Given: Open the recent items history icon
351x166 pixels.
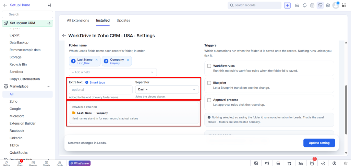Looking at the screenshot, I should coord(323,163).
